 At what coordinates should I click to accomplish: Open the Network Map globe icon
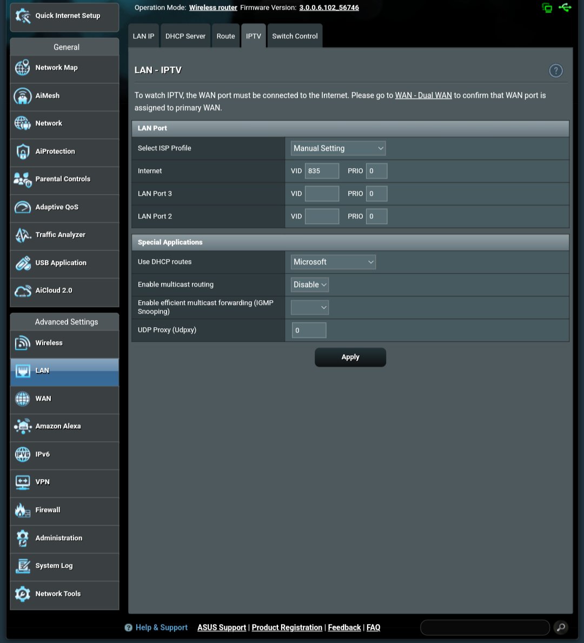[x=23, y=68]
